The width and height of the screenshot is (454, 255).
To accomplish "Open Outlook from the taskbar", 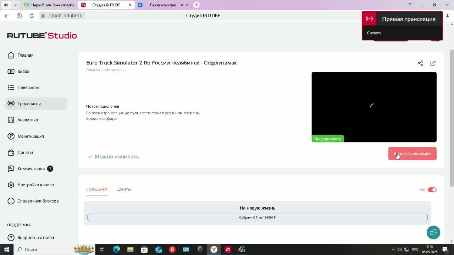I will tap(158, 250).
